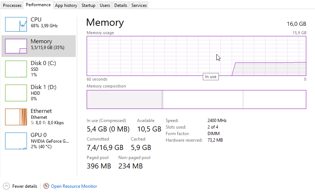
Task: Click the Ethernet throughput mini graph
Action: point(16,117)
